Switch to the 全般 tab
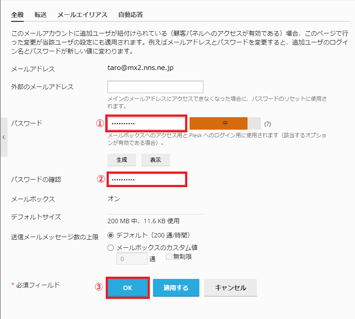This screenshot has height=319, width=355. [17, 14]
